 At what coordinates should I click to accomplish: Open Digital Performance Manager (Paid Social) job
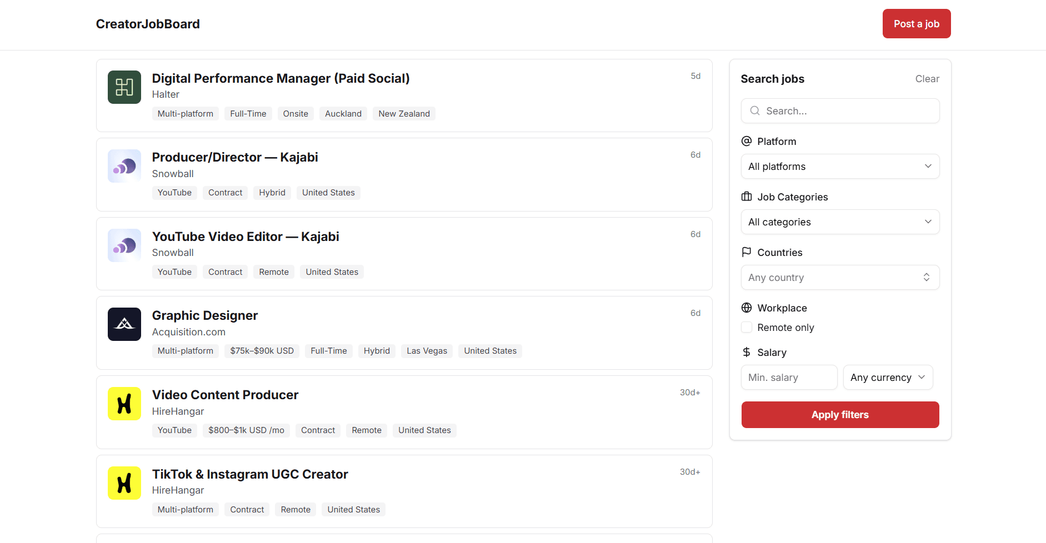pyautogui.click(x=281, y=78)
